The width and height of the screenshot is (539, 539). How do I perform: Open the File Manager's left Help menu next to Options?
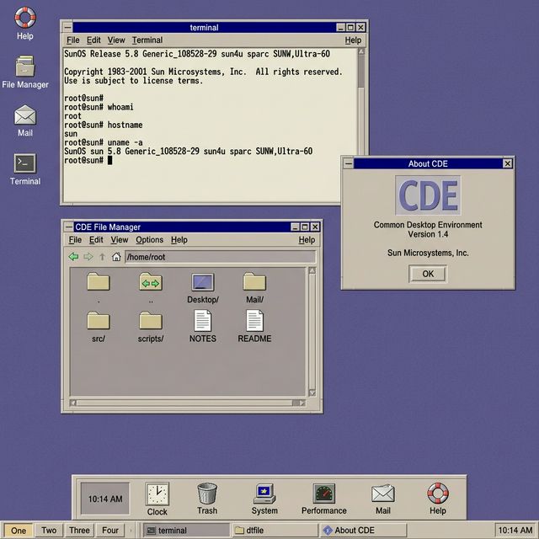pyautogui.click(x=179, y=239)
